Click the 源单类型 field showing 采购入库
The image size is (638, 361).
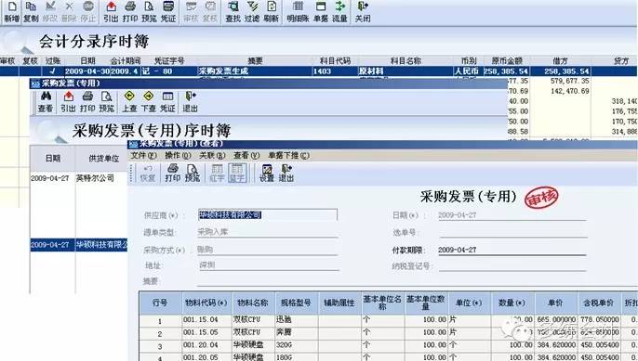[267, 232]
